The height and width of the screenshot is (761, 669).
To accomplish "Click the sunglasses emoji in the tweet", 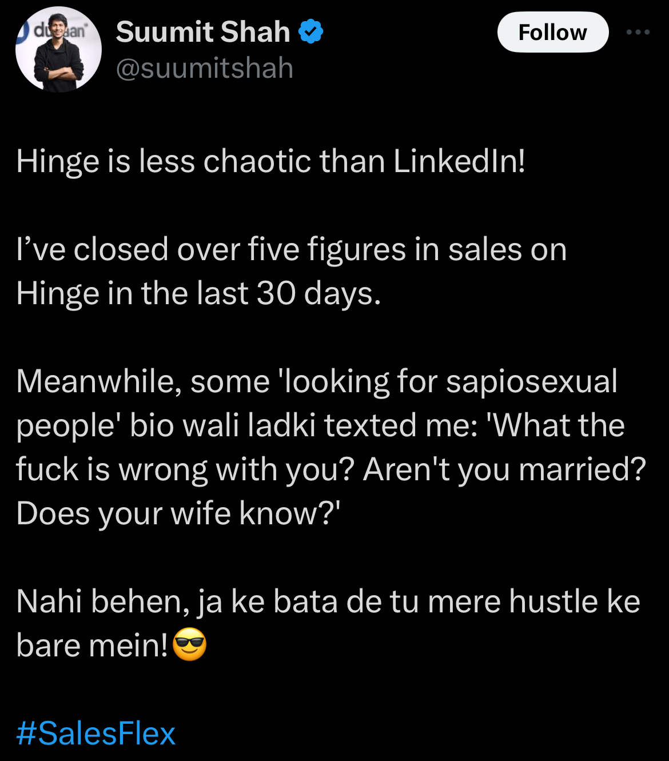I will click(x=189, y=644).
